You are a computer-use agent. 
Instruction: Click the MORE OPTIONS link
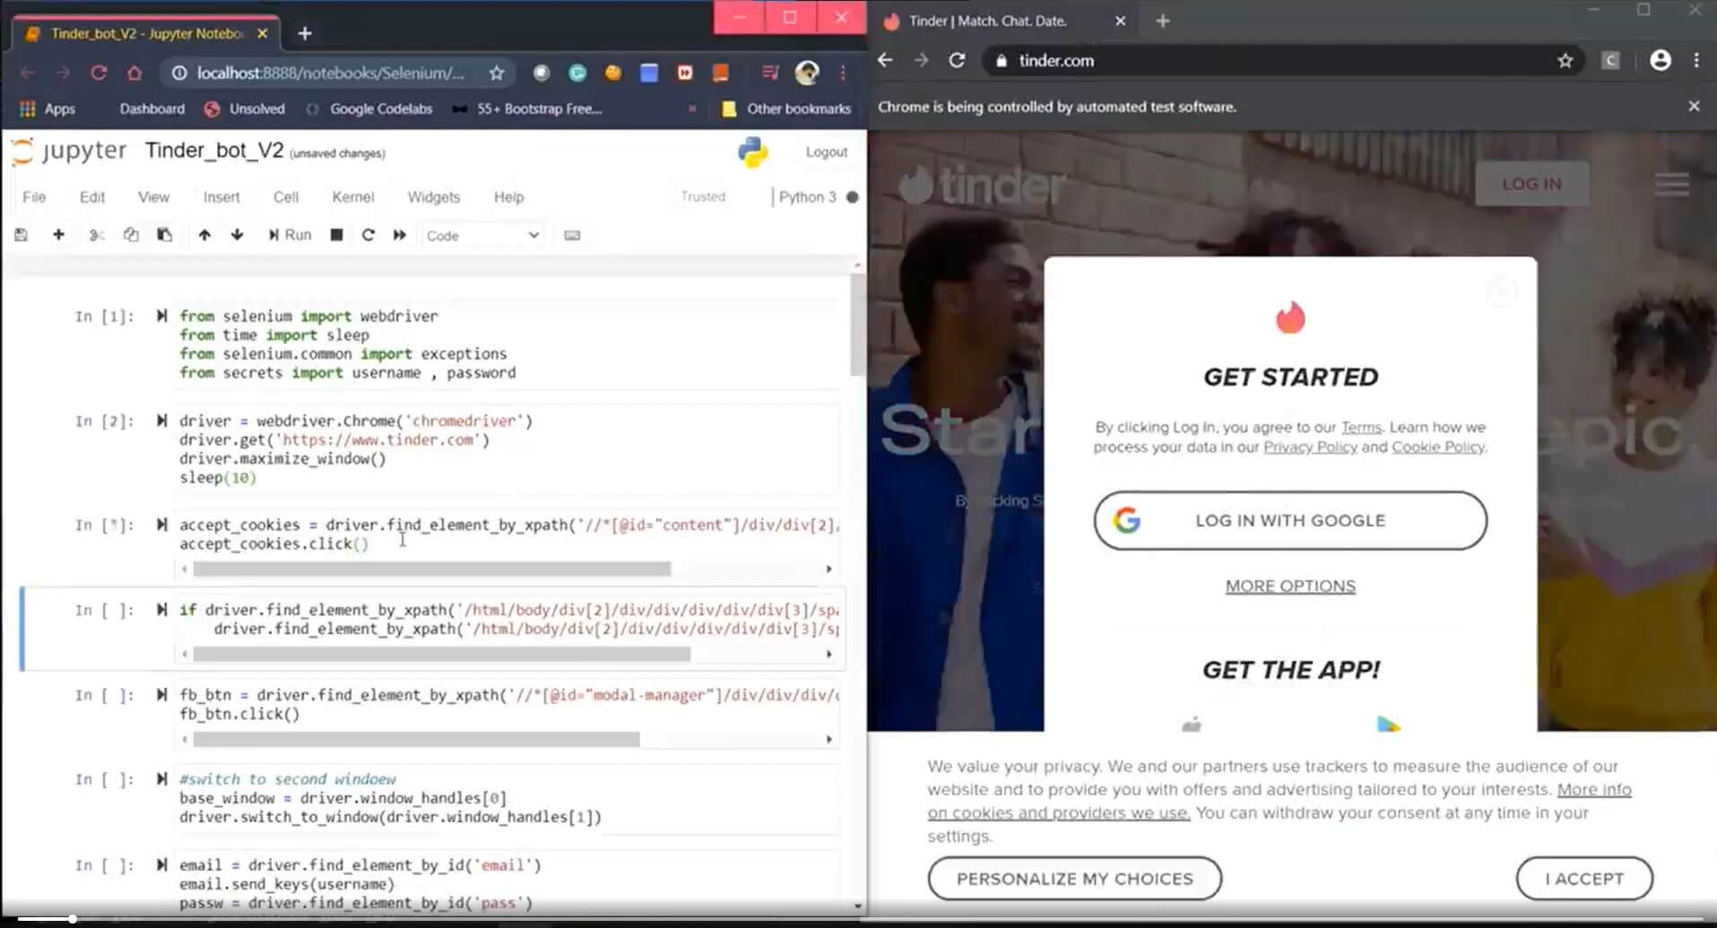click(1290, 586)
